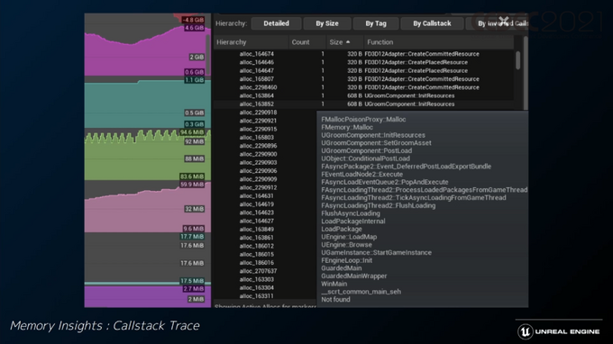The height and width of the screenshot is (344, 613).
Task: Select row alloc_2298460
Action: pyautogui.click(x=363, y=87)
